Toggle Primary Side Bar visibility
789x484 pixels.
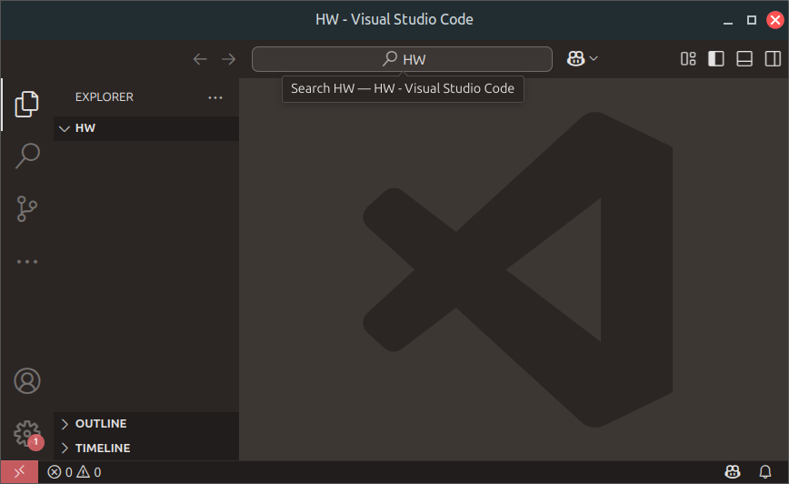(x=716, y=59)
